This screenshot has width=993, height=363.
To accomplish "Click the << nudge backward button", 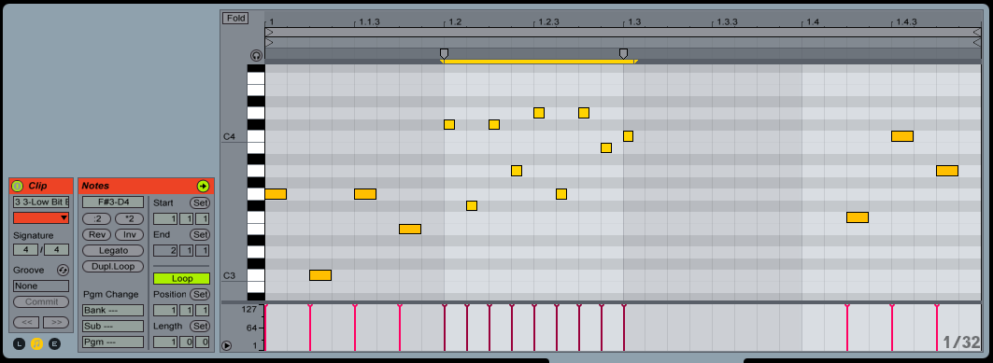I will click(x=26, y=322).
